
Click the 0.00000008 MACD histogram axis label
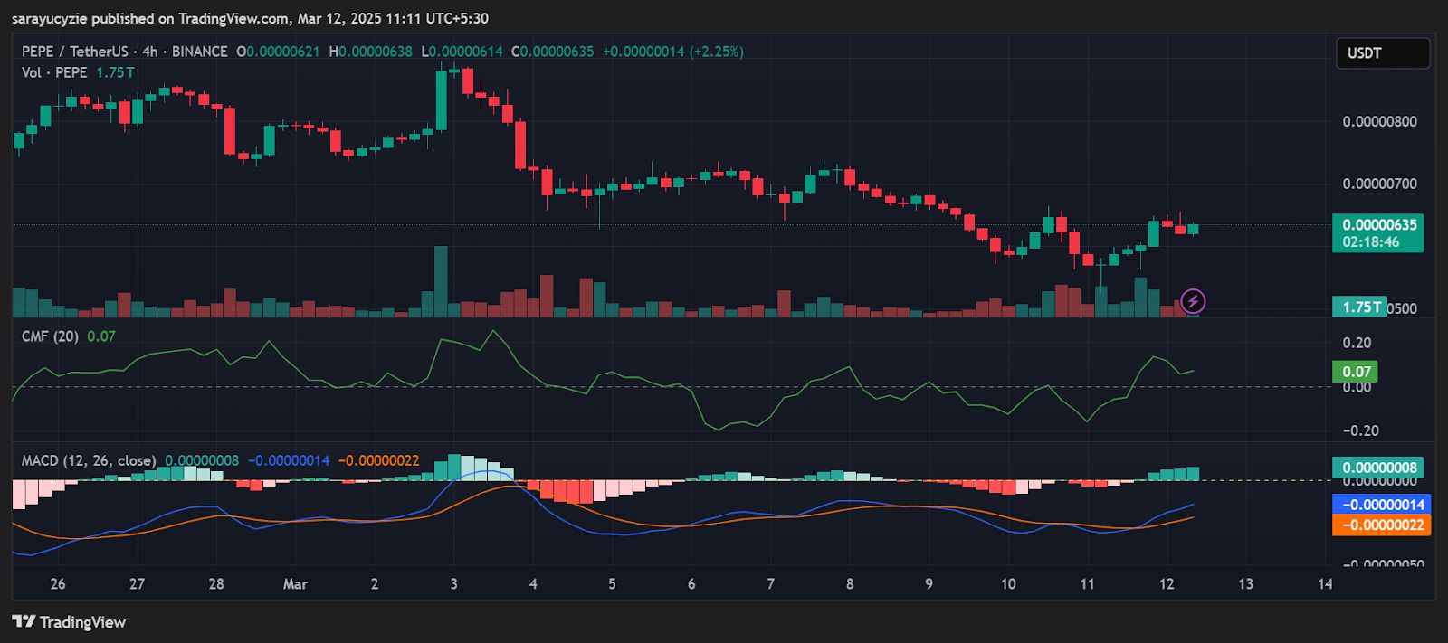click(x=1378, y=468)
